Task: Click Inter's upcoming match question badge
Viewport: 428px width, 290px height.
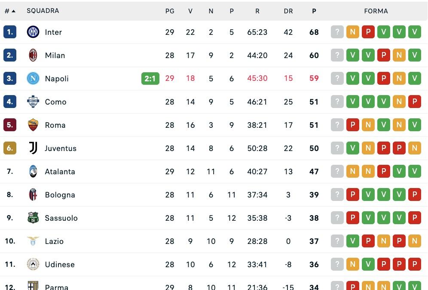Action: tap(337, 32)
